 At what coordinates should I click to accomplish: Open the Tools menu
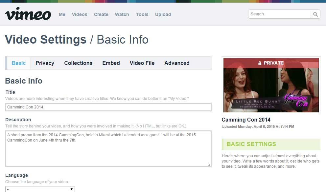pyautogui.click(x=142, y=14)
